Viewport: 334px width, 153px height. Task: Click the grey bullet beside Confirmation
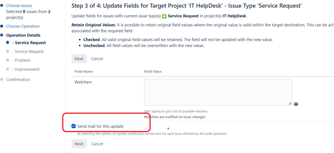(x=2, y=80)
